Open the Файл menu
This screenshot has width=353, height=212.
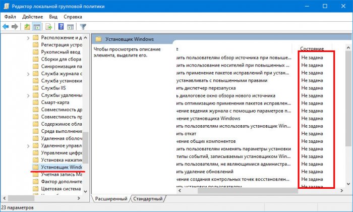[x=10, y=17]
